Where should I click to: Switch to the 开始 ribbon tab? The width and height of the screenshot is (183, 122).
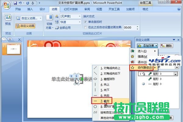[x=18, y=9]
